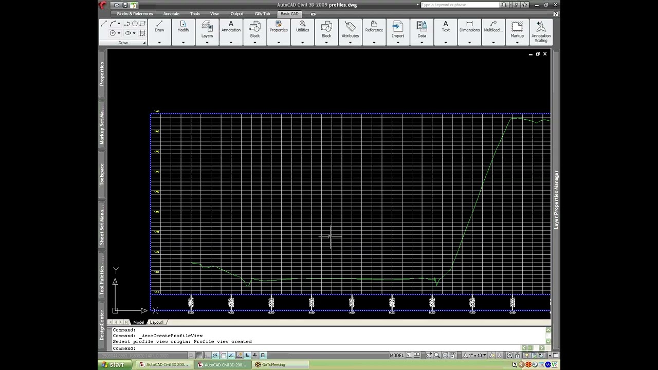Click the Annotation Scaling panel
The height and width of the screenshot is (370, 658).
click(x=541, y=32)
